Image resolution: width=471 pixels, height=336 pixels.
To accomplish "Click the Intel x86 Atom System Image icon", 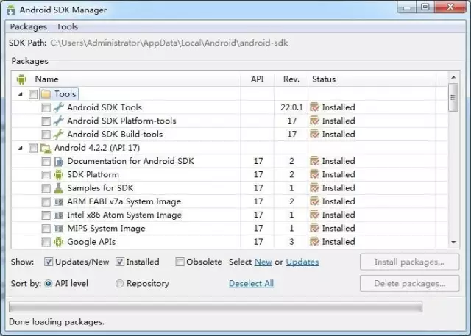I will click(x=59, y=215).
